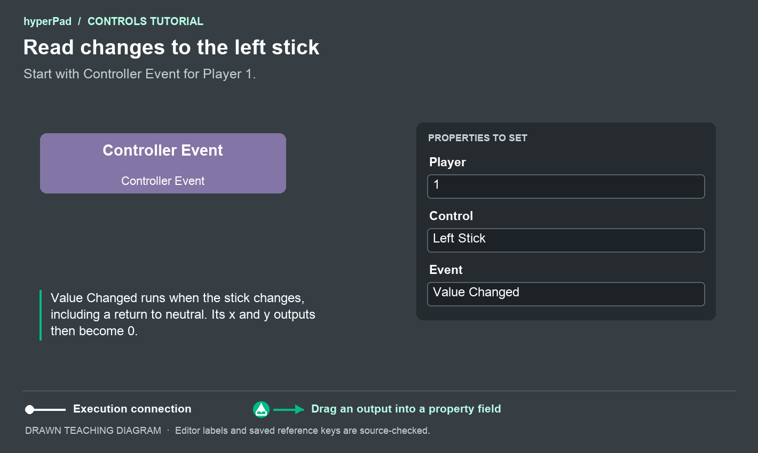Click the green arrow beside the output icon

point(288,409)
